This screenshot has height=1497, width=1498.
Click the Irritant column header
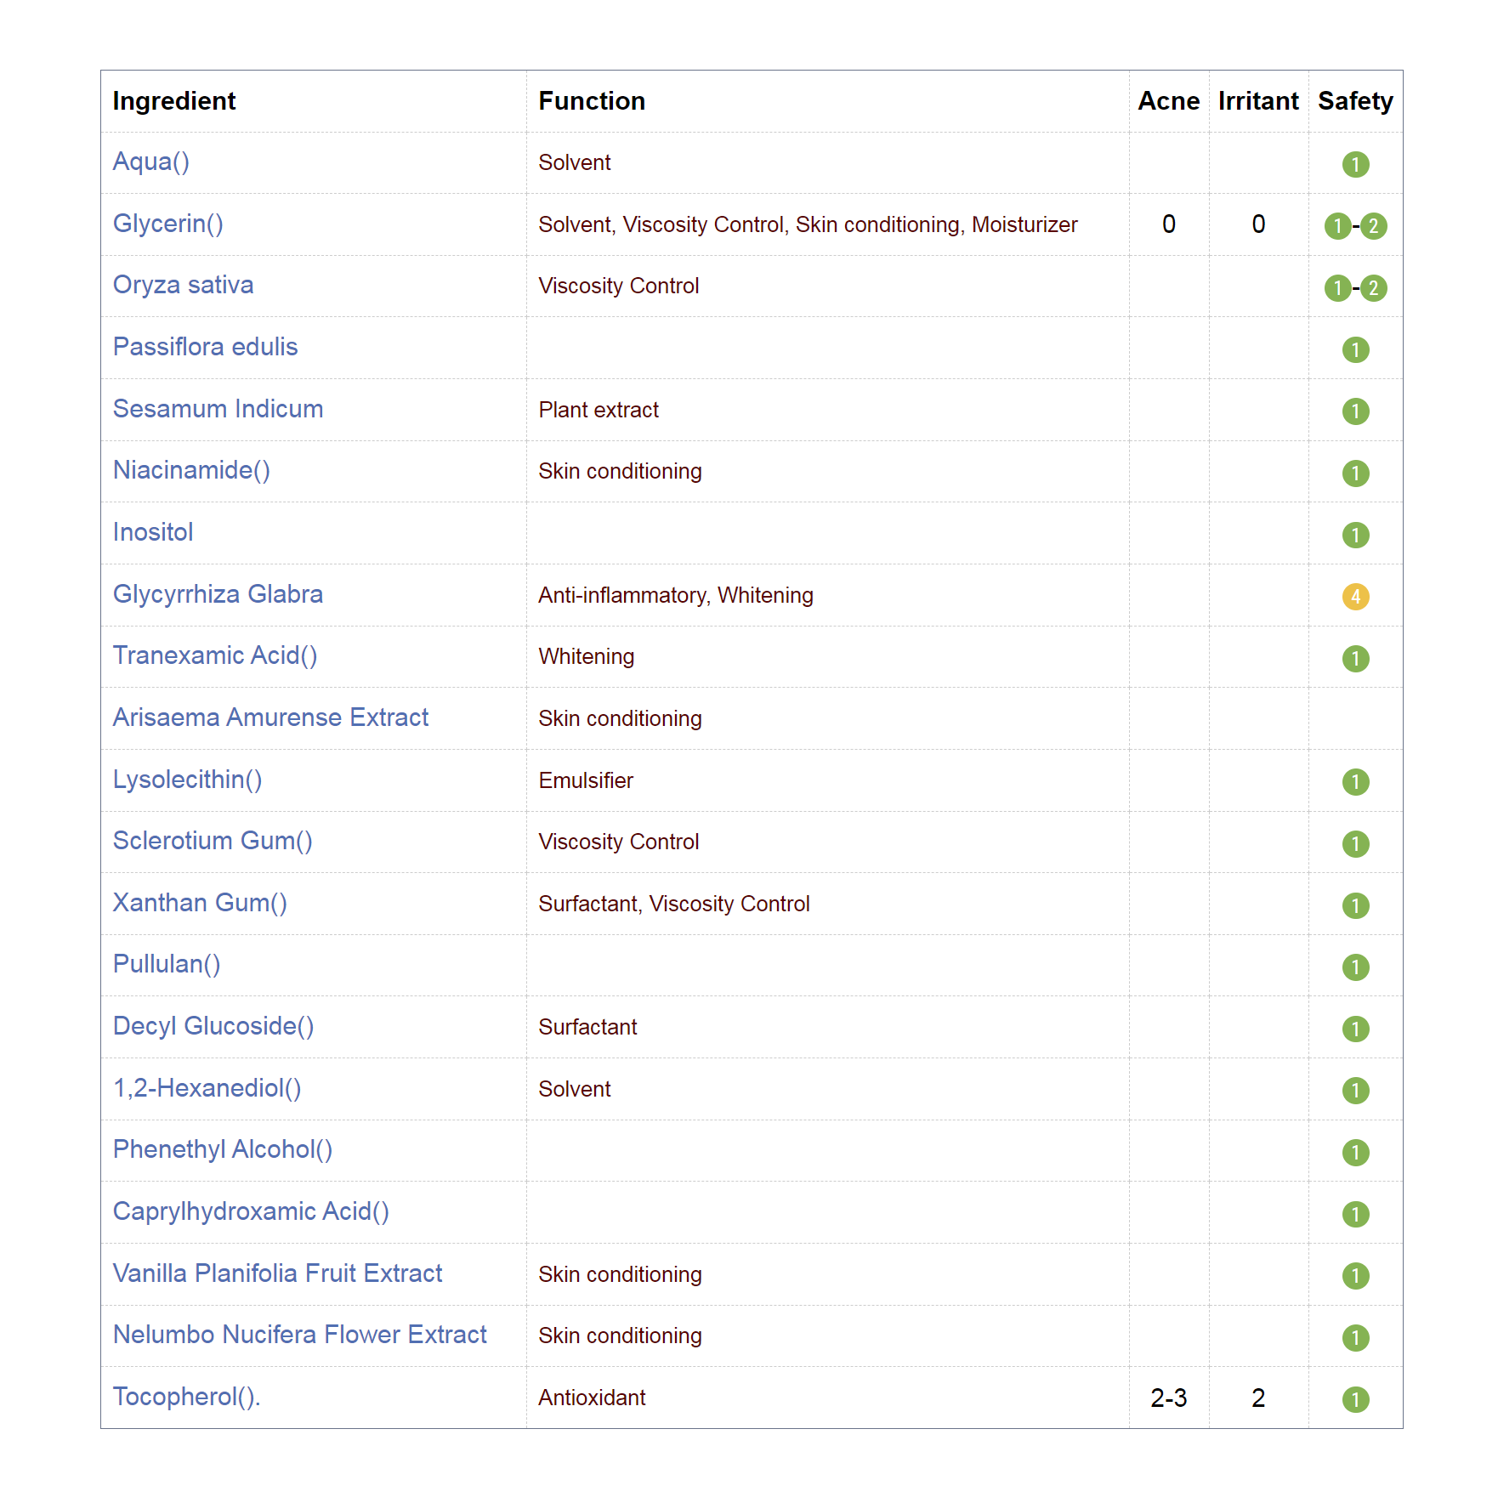coord(1258,101)
